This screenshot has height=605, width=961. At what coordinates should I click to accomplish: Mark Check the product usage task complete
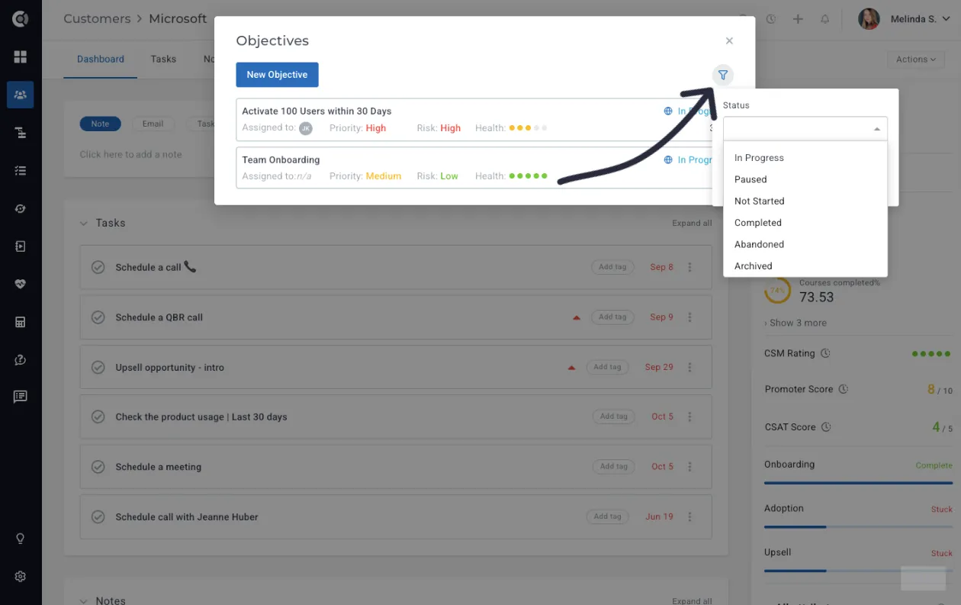98,417
